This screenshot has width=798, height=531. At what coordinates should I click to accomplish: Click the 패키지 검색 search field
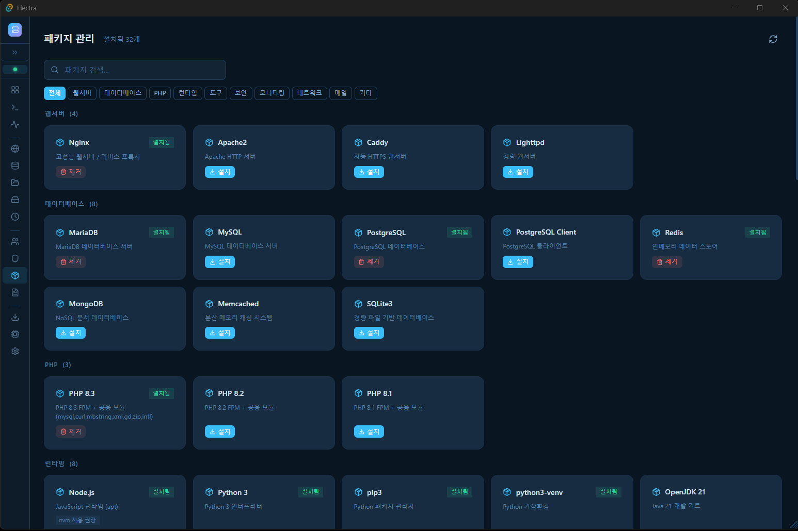point(135,70)
